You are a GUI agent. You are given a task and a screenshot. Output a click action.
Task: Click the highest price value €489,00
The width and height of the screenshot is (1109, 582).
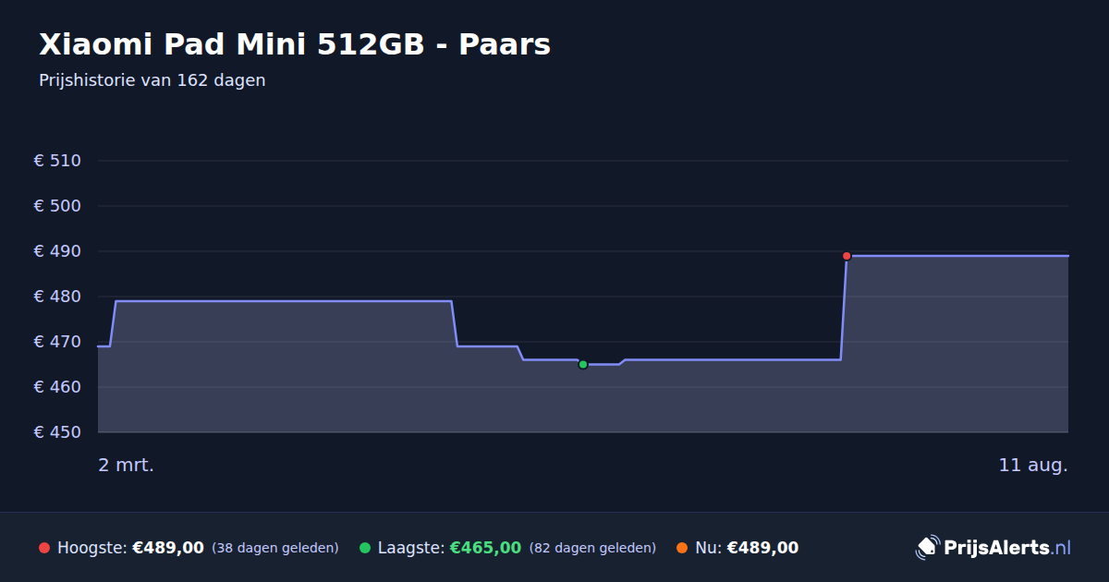[168, 548]
